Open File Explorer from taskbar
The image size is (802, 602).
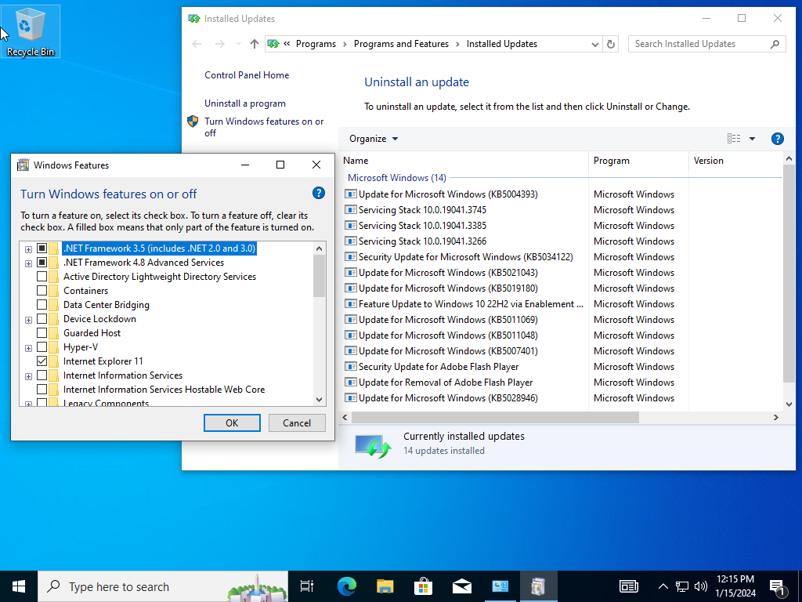(385, 586)
